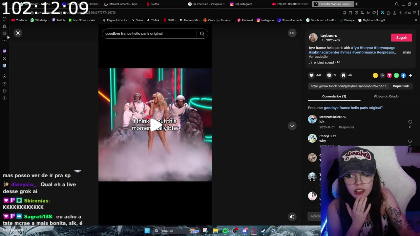Open Twitch panel in browser sidebar
The width and height of the screenshot is (420, 236).
point(4,51)
